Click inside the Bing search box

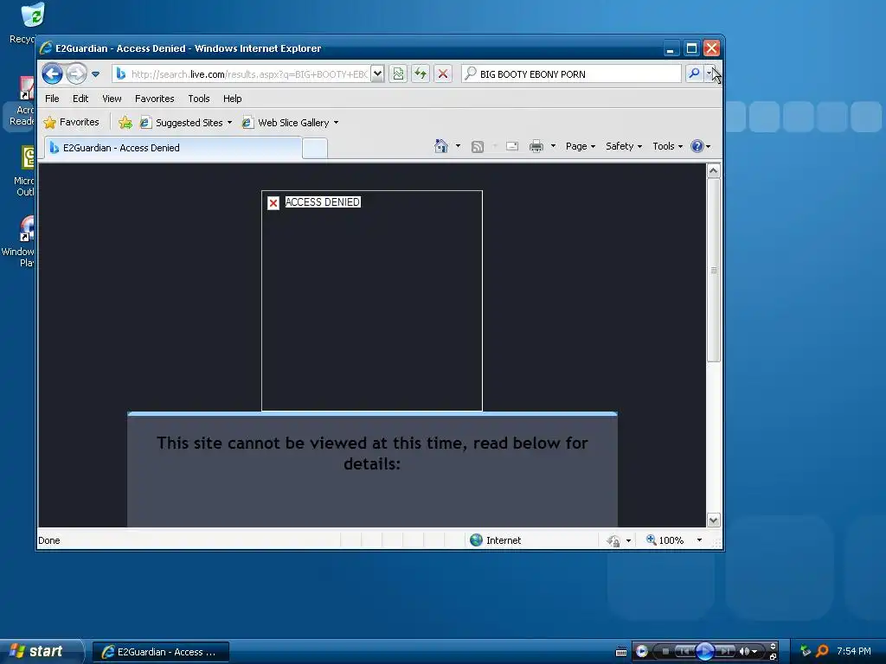[x=571, y=74]
